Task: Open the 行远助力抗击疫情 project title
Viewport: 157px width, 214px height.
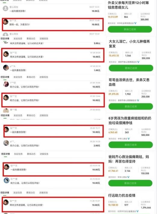Action: point(122,195)
